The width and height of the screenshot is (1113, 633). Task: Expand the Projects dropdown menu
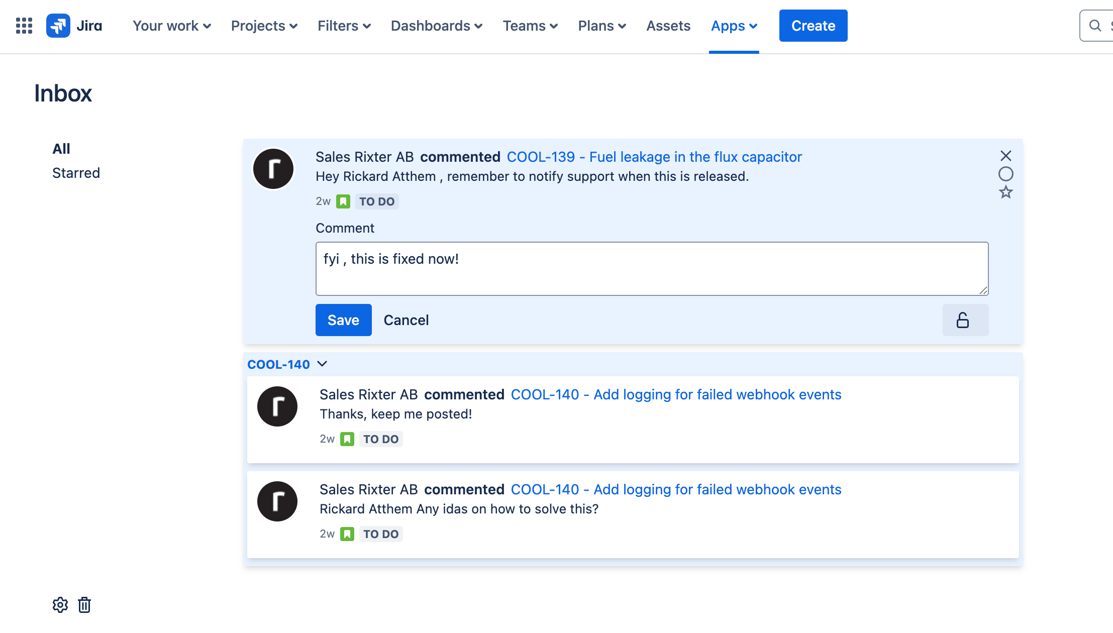(x=264, y=26)
